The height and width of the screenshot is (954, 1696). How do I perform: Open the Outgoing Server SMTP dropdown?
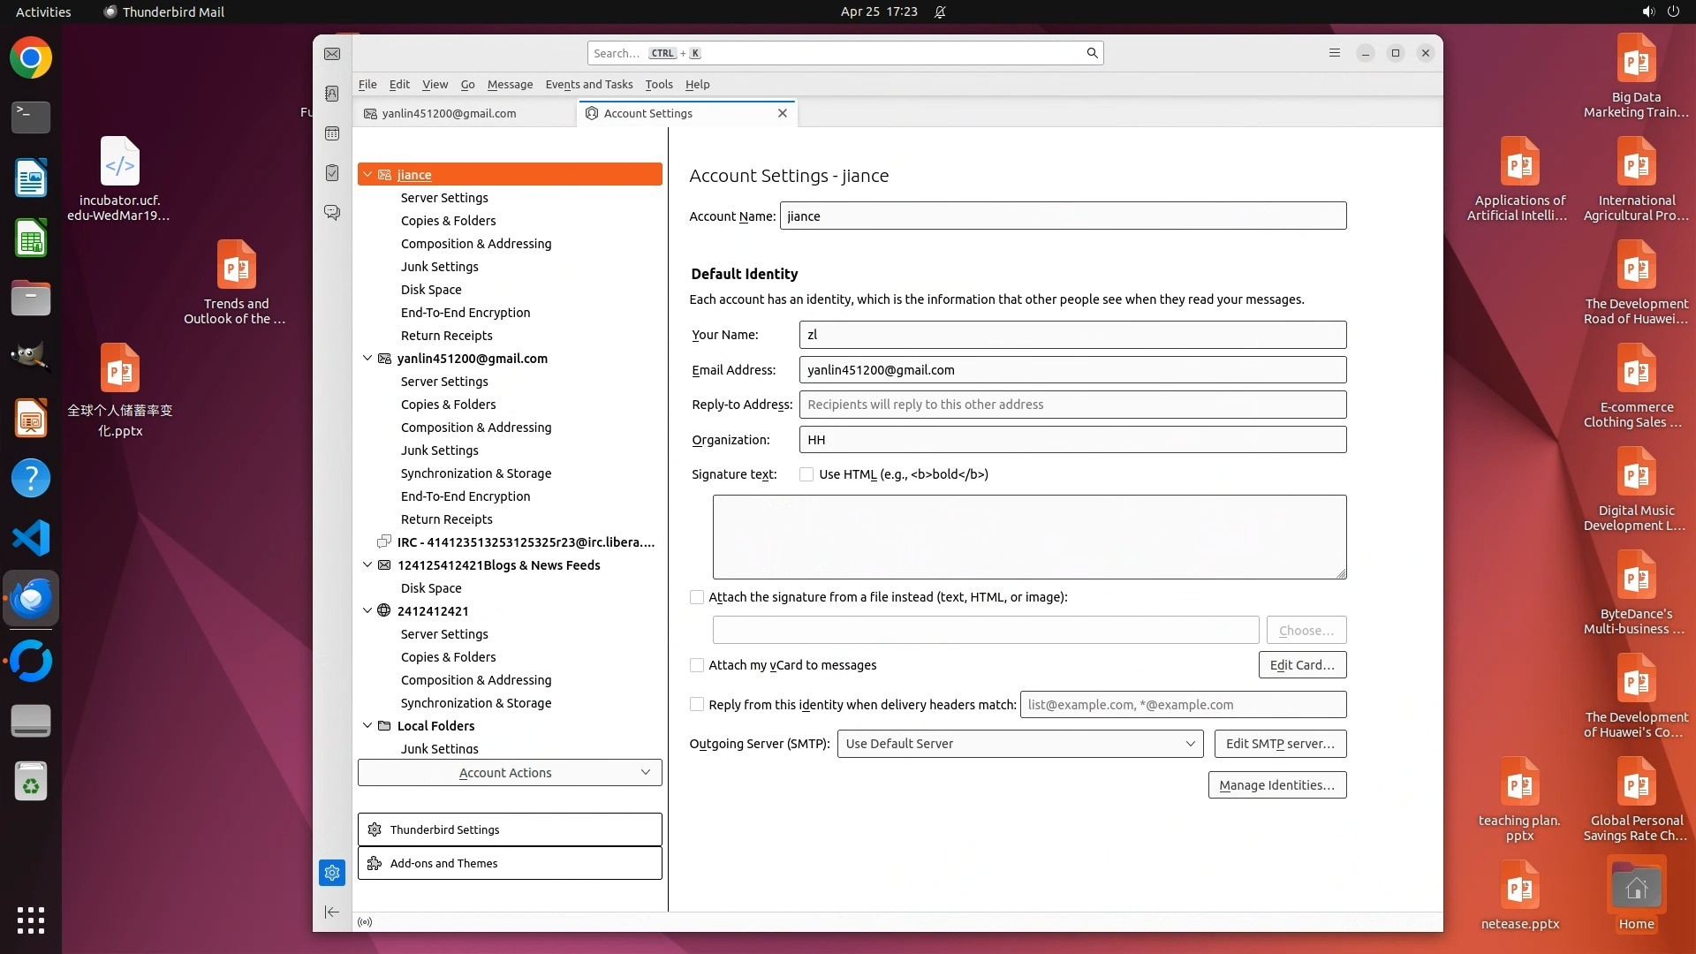click(x=1019, y=744)
